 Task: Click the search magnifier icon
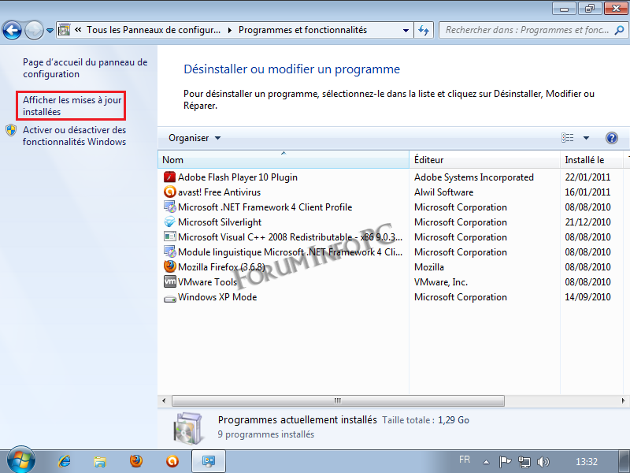tap(619, 30)
